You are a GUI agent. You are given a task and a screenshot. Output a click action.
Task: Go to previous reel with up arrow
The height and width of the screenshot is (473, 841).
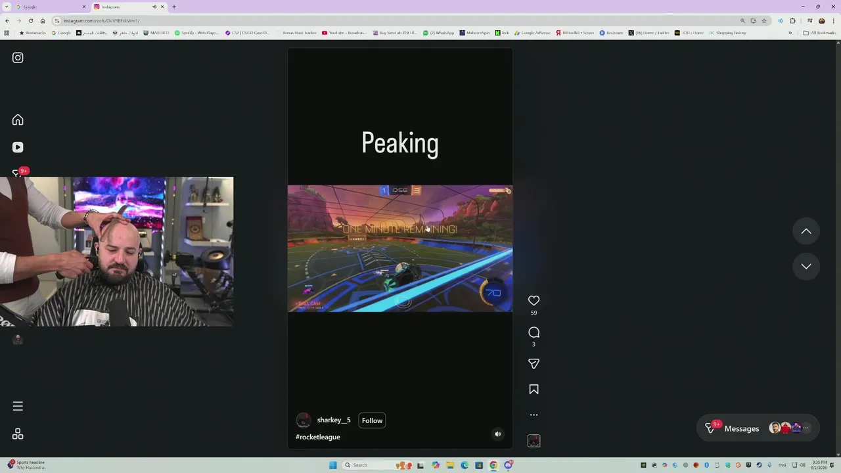click(x=806, y=231)
